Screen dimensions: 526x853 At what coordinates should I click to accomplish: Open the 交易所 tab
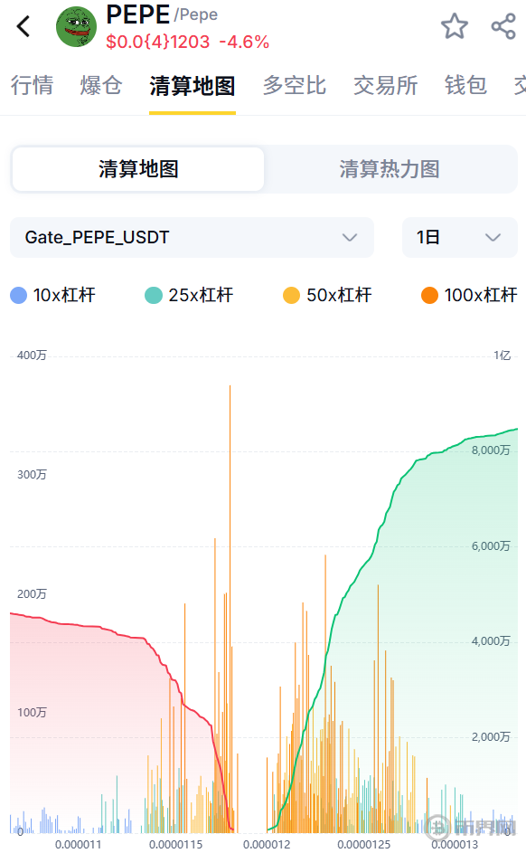[385, 85]
